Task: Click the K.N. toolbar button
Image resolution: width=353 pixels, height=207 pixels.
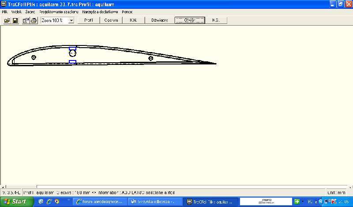Action: (x=134, y=20)
